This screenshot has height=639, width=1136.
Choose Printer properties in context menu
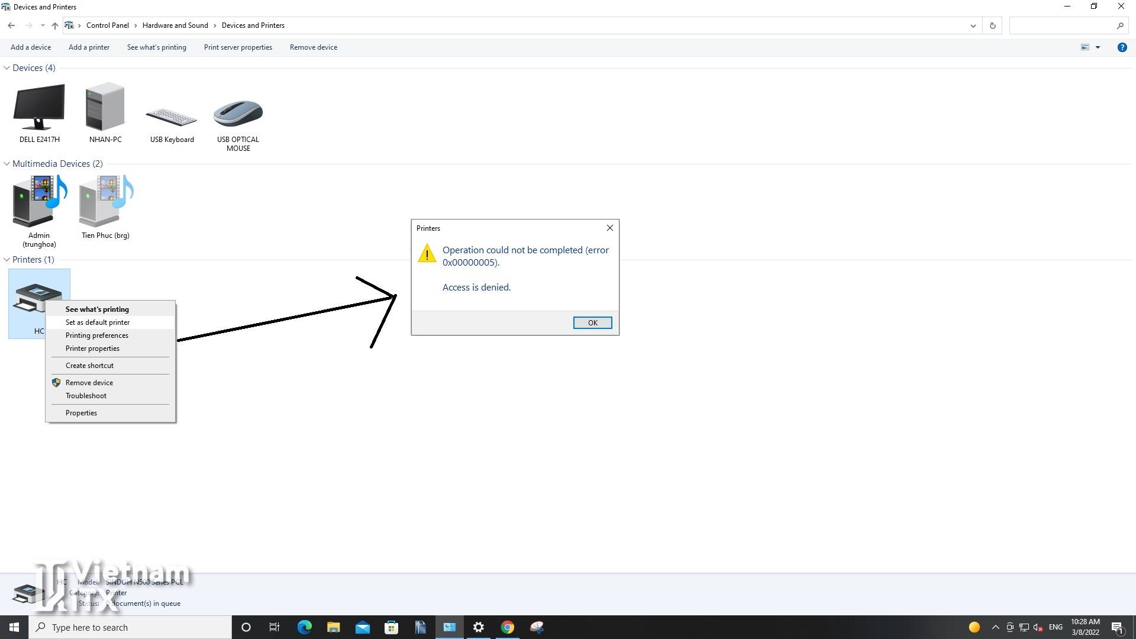(x=92, y=348)
